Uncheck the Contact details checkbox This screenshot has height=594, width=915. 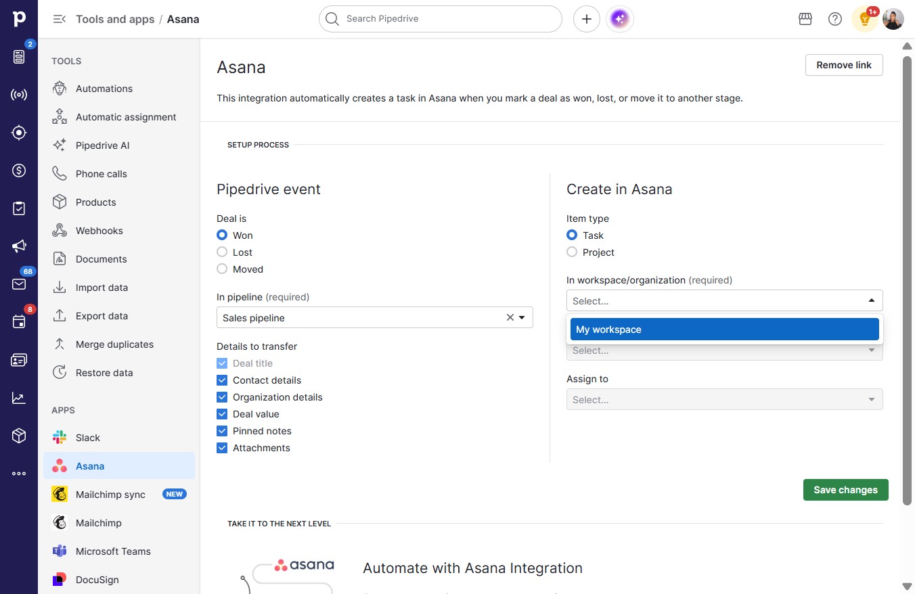(x=222, y=380)
